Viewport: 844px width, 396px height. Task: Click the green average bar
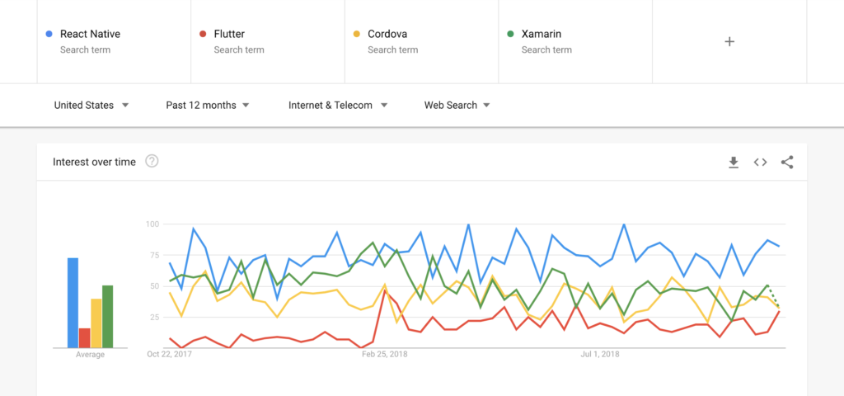[107, 316]
